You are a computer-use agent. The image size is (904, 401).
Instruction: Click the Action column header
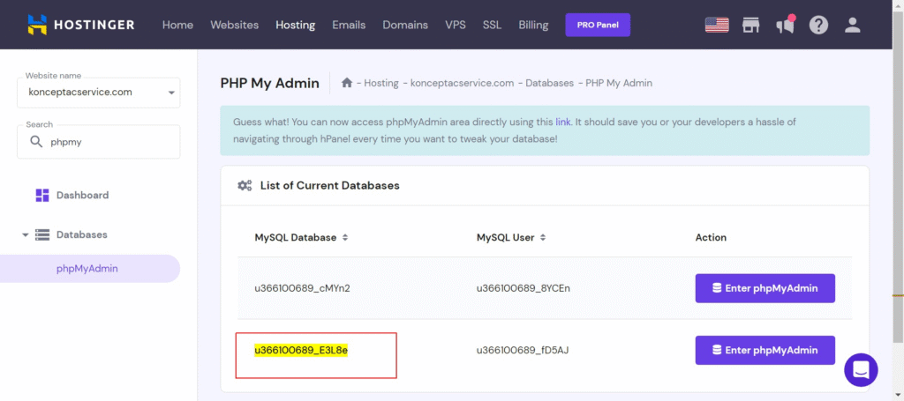pos(711,238)
